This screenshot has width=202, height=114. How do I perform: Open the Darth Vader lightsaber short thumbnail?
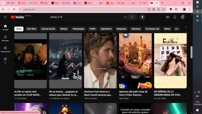click(x=65, y=61)
